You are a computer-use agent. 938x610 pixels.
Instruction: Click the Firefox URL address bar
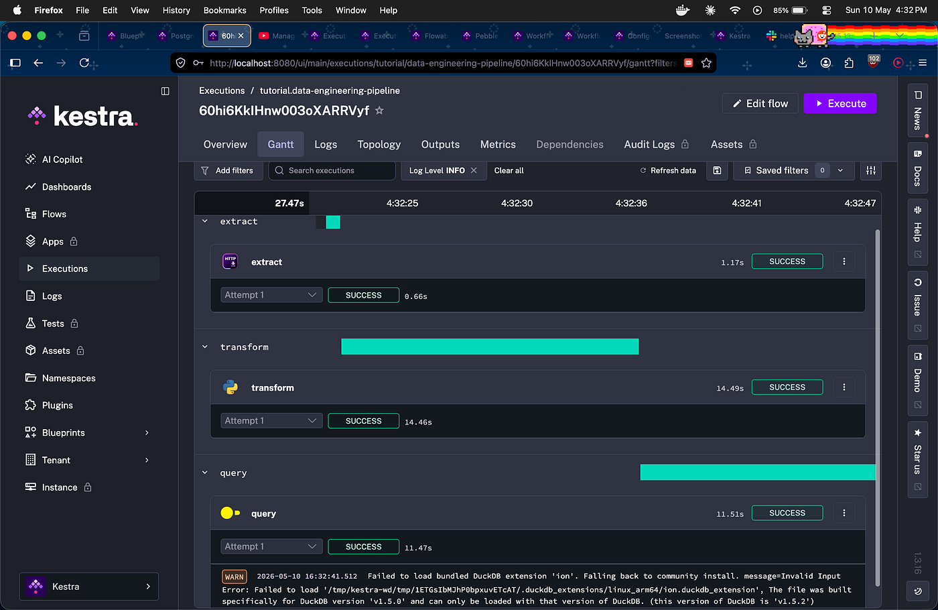point(442,63)
